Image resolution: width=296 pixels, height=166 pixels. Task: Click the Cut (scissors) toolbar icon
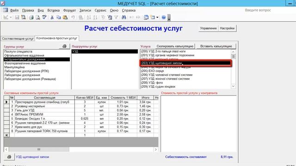coord(52,18)
